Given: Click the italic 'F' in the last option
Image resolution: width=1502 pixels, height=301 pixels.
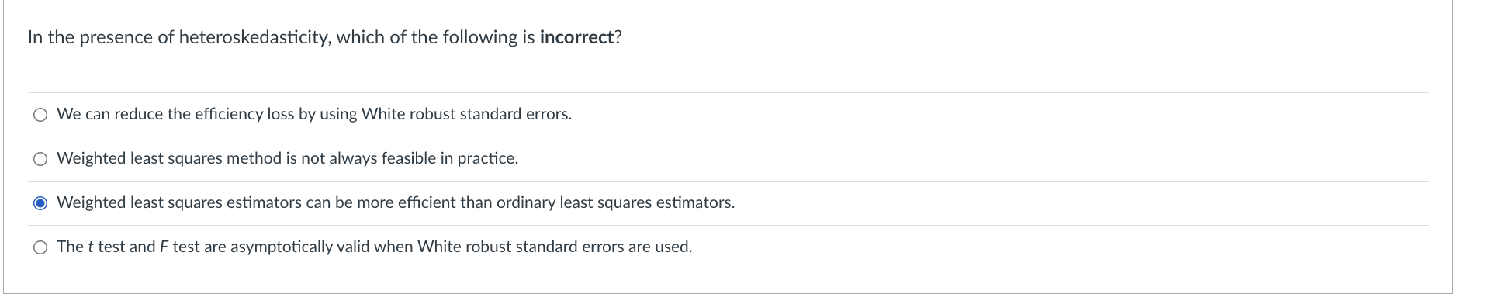Looking at the screenshot, I should tap(164, 247).
